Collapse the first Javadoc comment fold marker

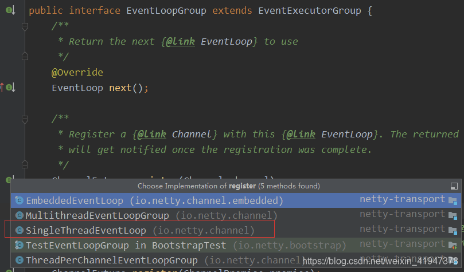click(24, 26)
